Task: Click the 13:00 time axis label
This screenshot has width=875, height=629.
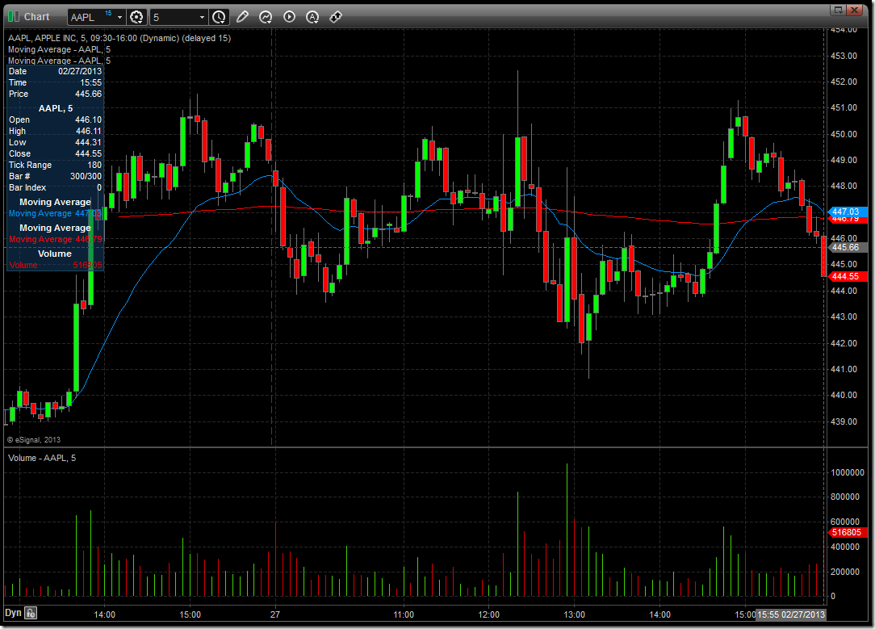Action: pyautogui.click(x=574, y=614)
